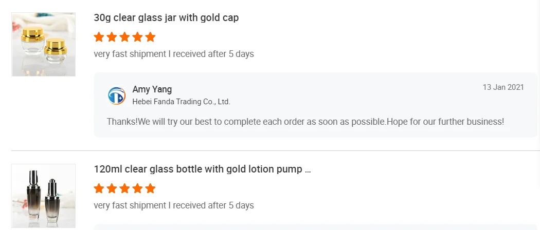Open the 30g gold cap jar thumbnail
Image resolution: width=540 pixels, height=230 pixels.
click(x=43, y=45)
